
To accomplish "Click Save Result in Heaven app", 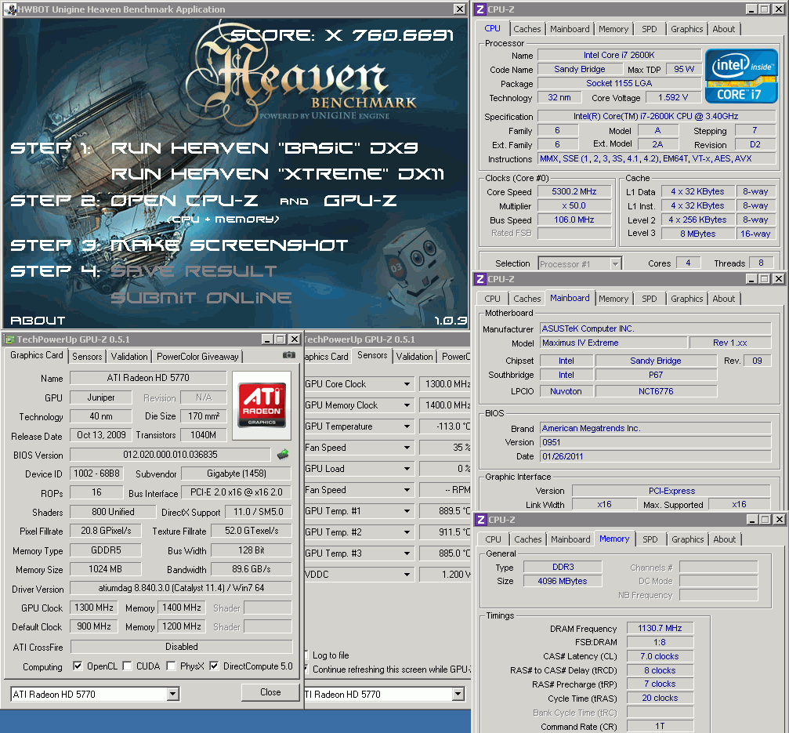I will coord(194,271).
